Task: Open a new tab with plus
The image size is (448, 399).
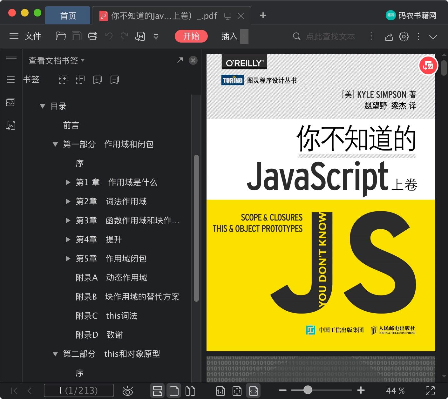Action: (263, 15)
